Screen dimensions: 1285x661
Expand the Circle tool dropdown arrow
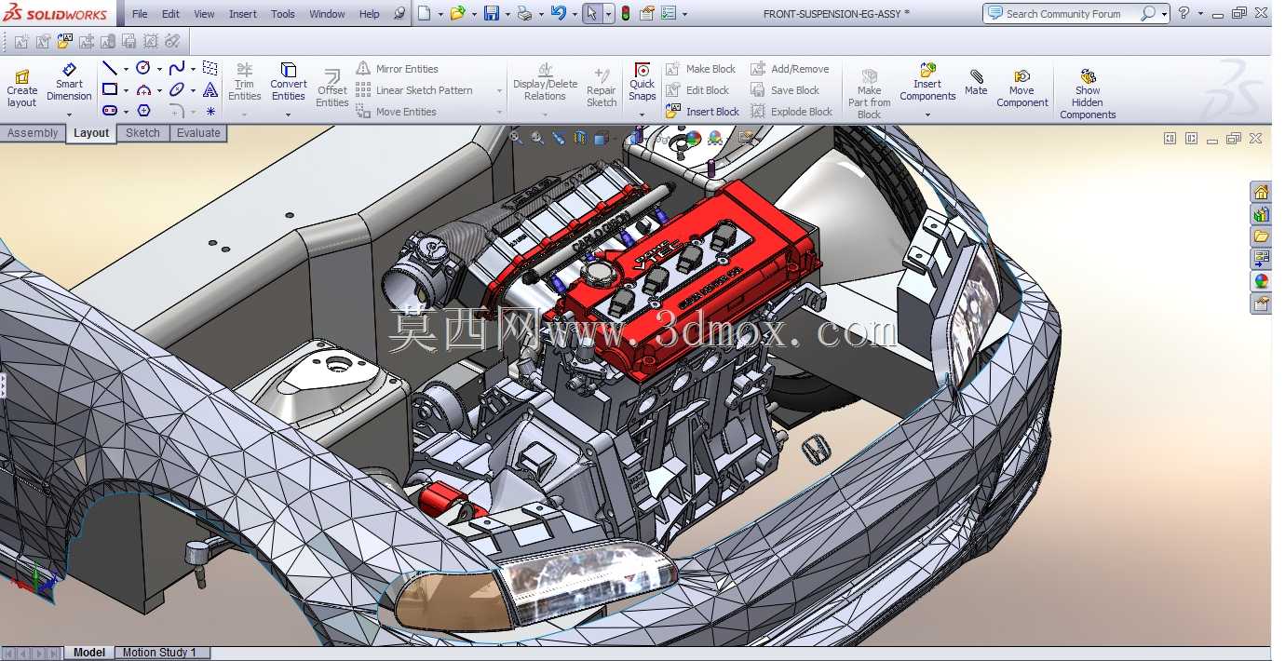159,69
